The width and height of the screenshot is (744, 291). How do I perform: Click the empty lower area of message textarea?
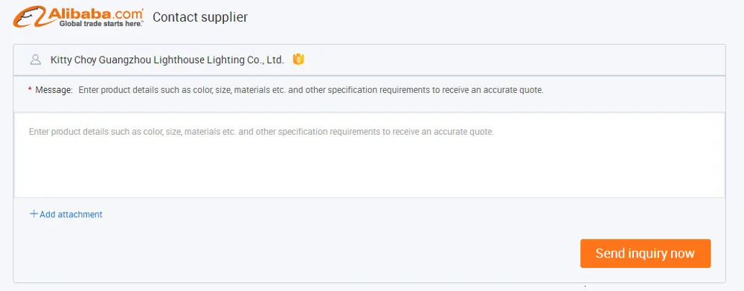[369, 171]
